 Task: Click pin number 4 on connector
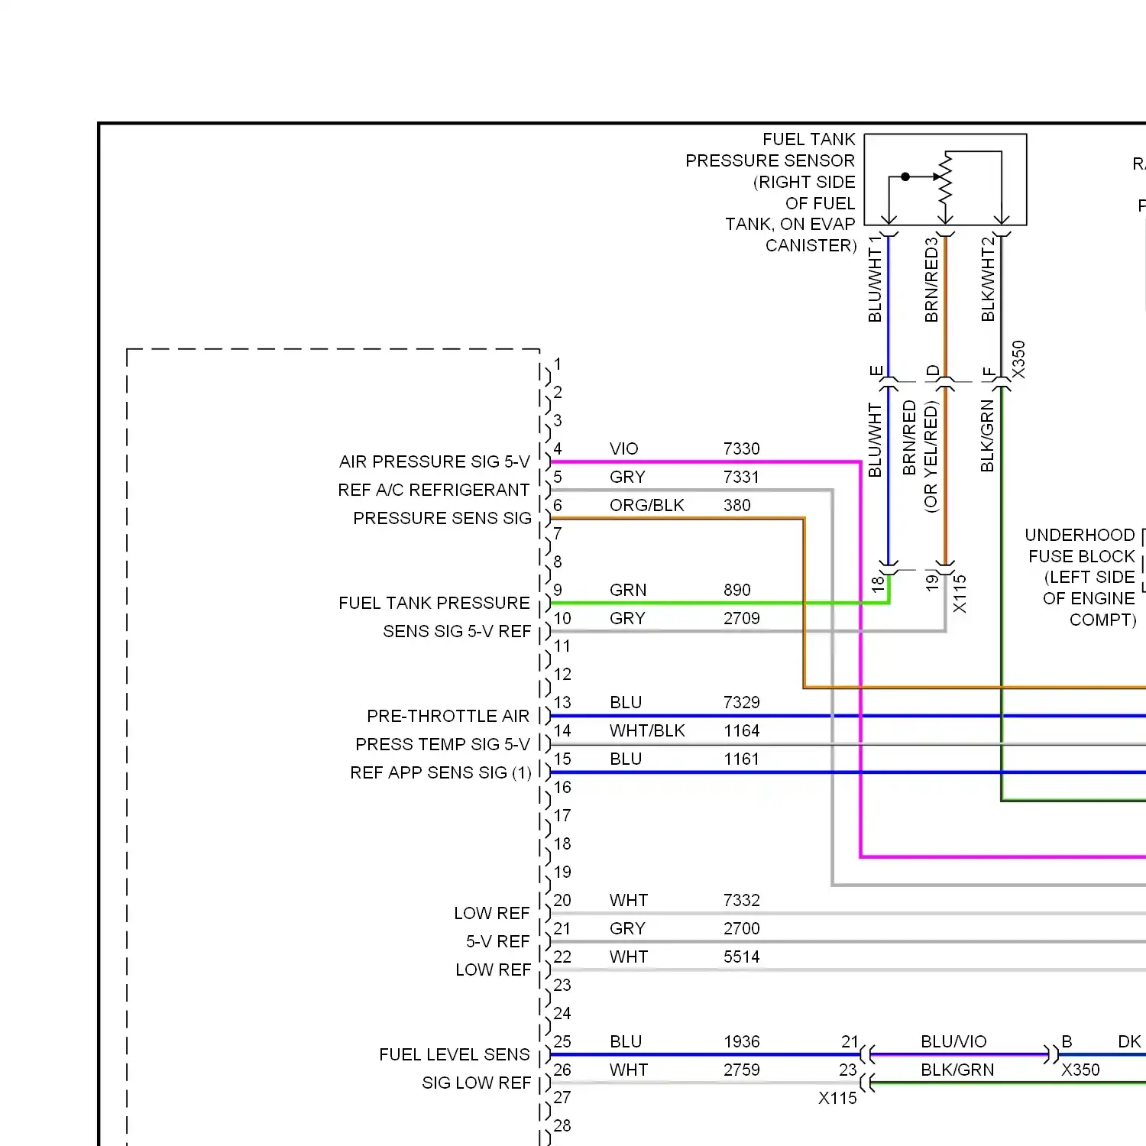point(558,448)
